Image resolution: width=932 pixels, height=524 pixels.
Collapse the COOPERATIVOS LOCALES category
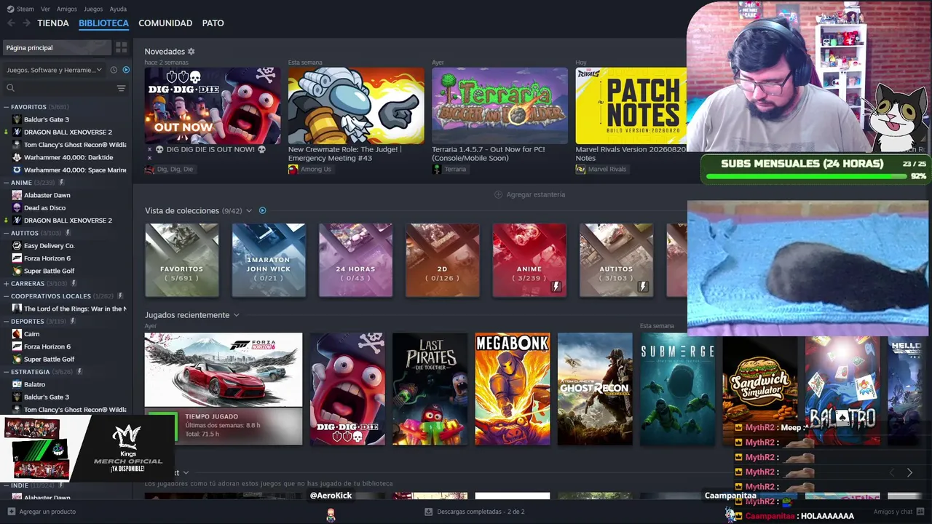6,296
